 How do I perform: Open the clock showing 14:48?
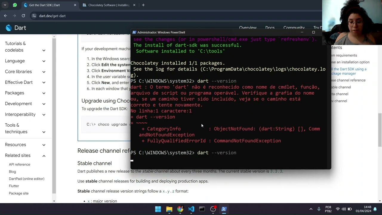(364, 209)
